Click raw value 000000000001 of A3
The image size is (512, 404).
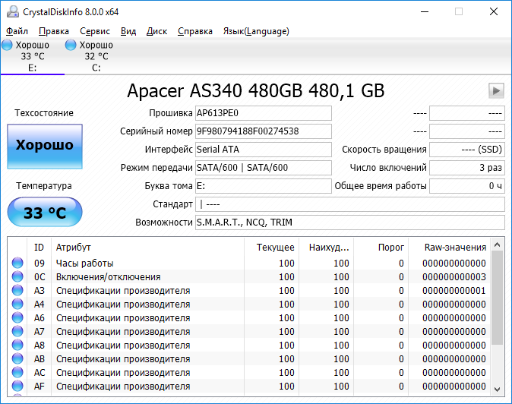(454, 291)
